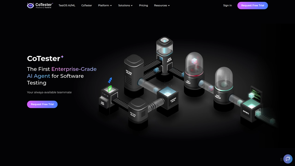295x166 pixels.
Task: Open the CoTester nav link
Action: [x=87, y=6]
